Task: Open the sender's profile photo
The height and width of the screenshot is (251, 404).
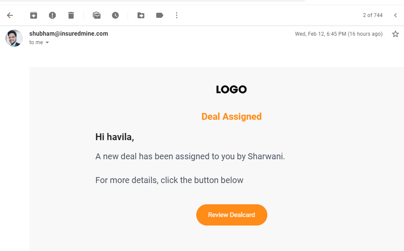Action: pos(14,38)
